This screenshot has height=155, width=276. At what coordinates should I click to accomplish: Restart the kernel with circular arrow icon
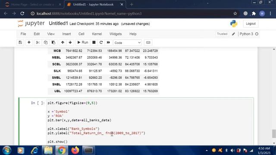pos(101,43)
